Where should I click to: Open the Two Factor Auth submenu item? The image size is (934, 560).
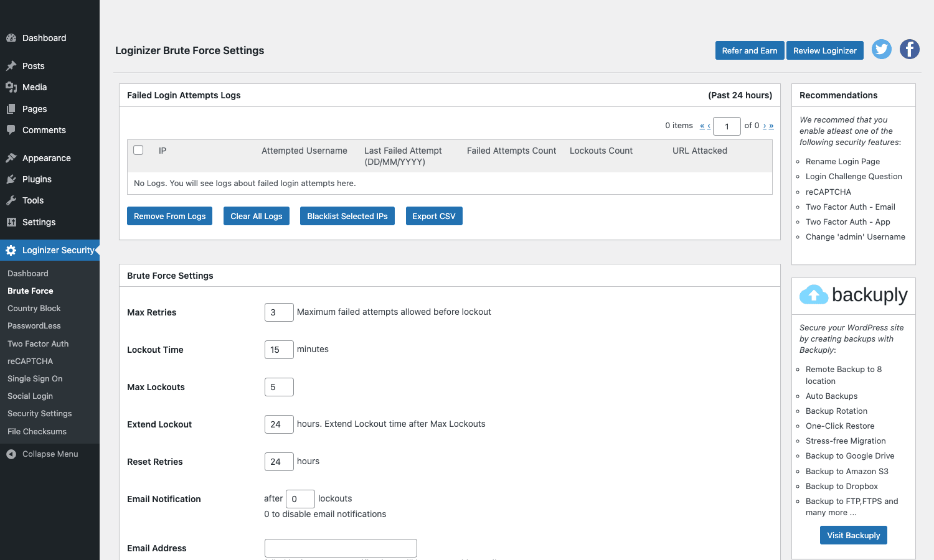[x=38, y=343]
